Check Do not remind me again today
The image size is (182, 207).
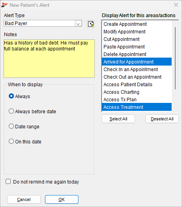point(8,182)
